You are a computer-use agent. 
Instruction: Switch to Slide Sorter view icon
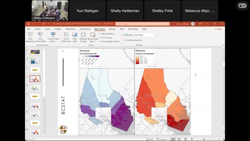click(179, 139)
